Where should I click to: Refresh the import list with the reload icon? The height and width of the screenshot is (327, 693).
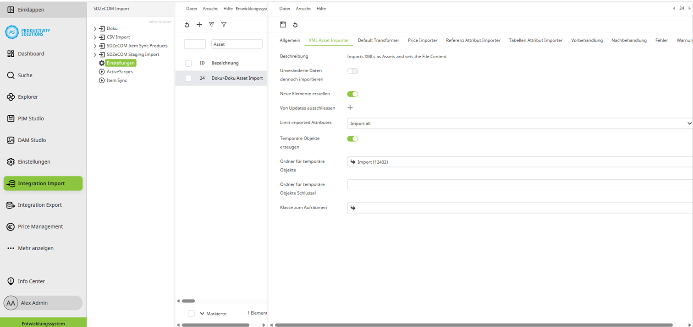point(187,25)
